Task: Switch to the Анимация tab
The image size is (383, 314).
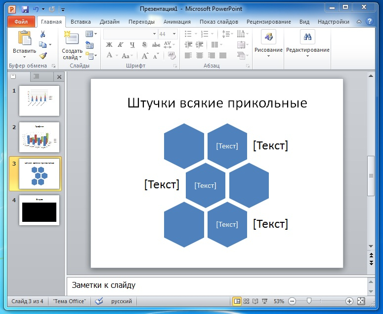Action: [177, 22]
